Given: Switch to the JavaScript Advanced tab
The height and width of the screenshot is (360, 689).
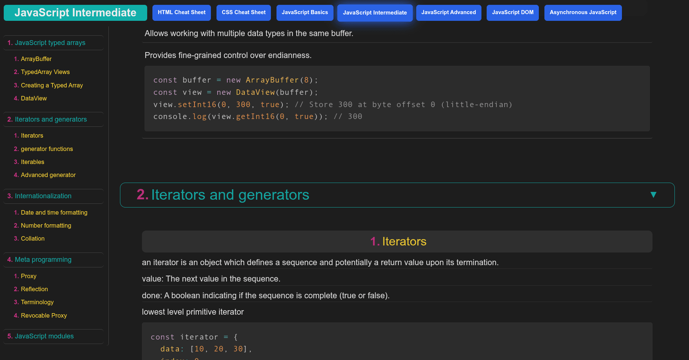Looking at the screenshot, I should click(449, 13).
